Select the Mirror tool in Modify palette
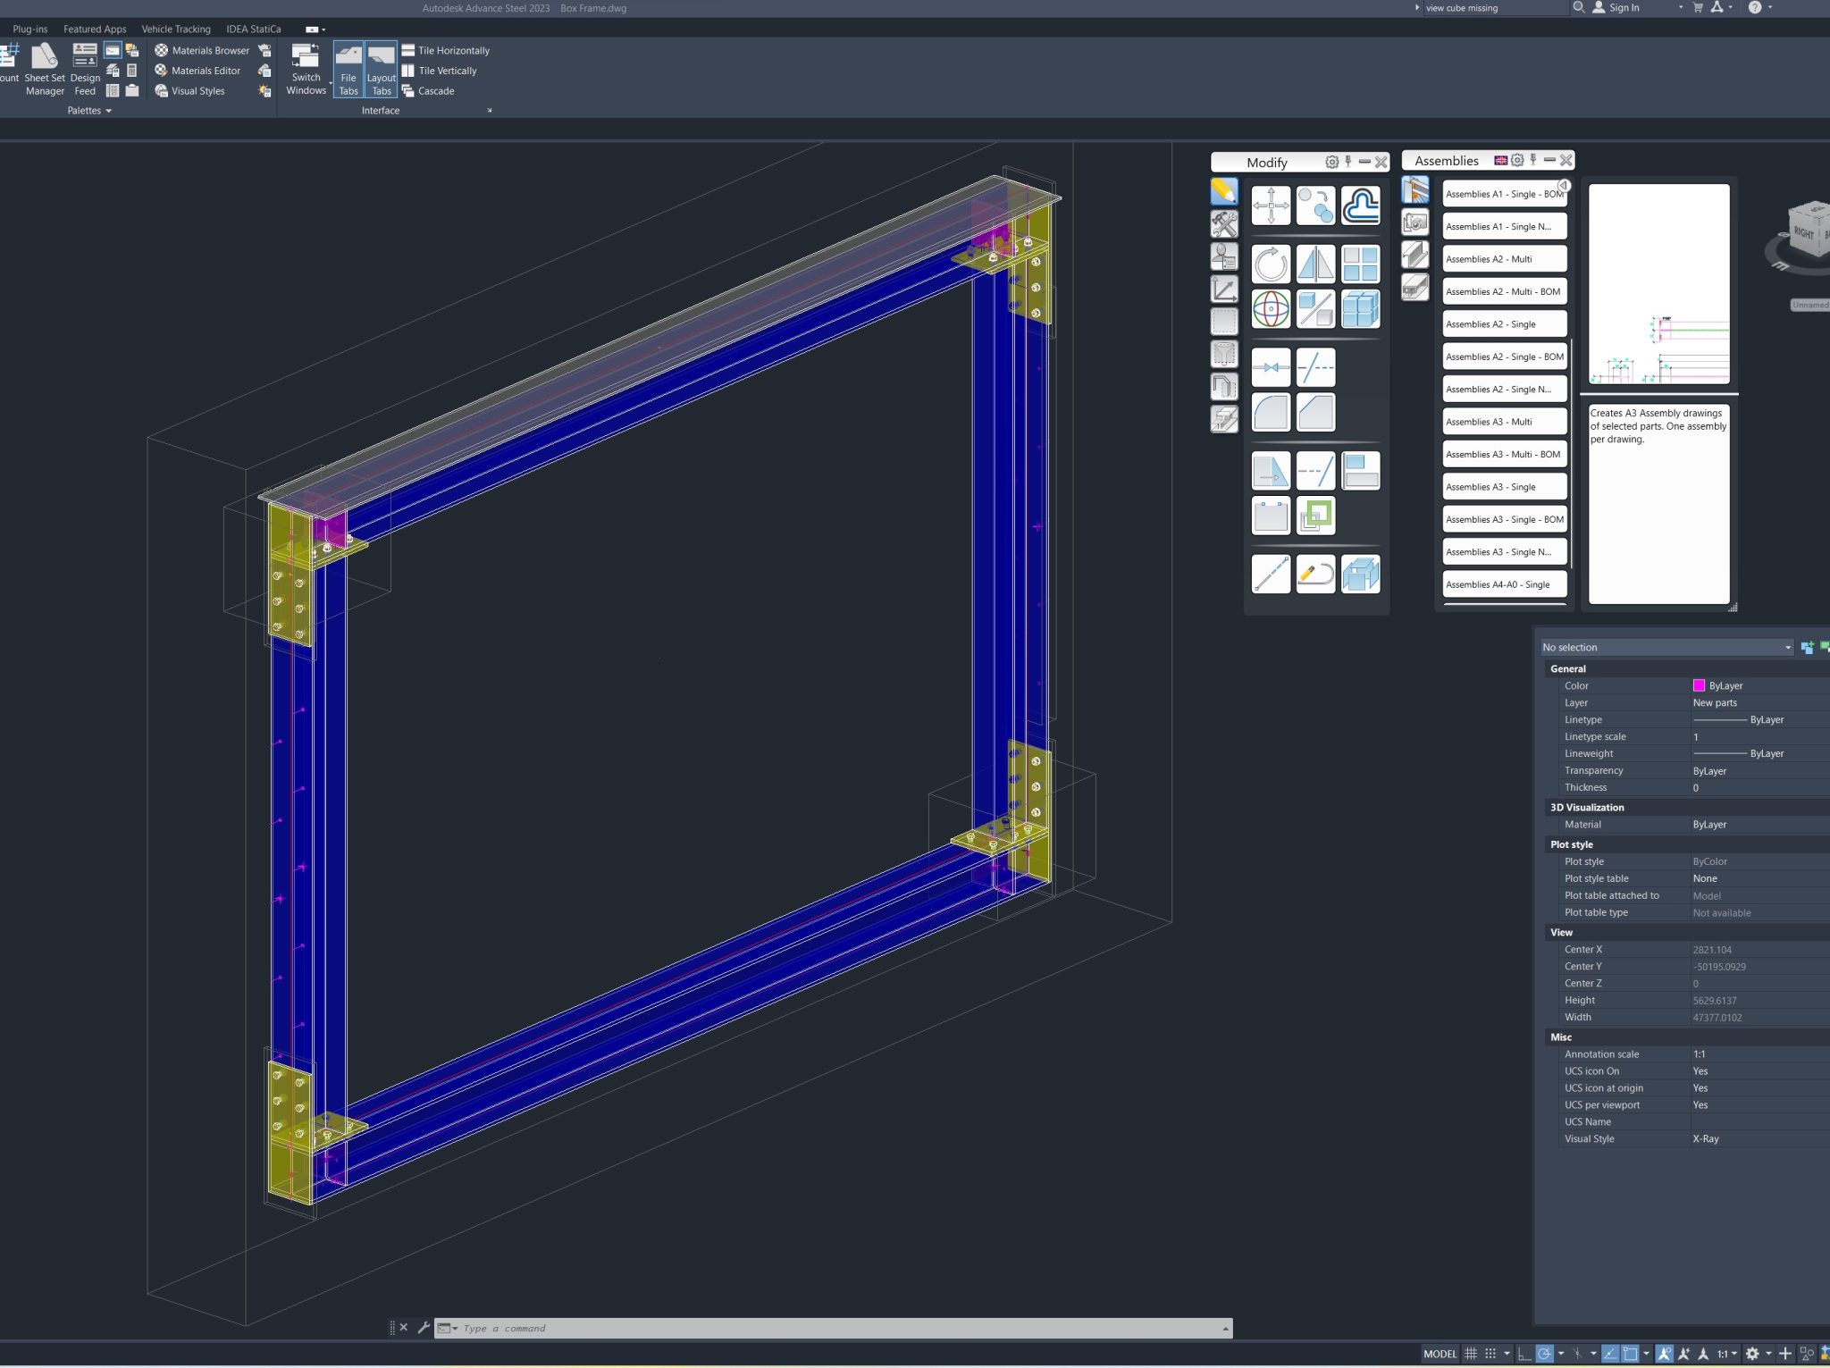Image resolution: width=1830 pixels, height=1368 pixels. pyautogui.click(x=1316, y=264)
